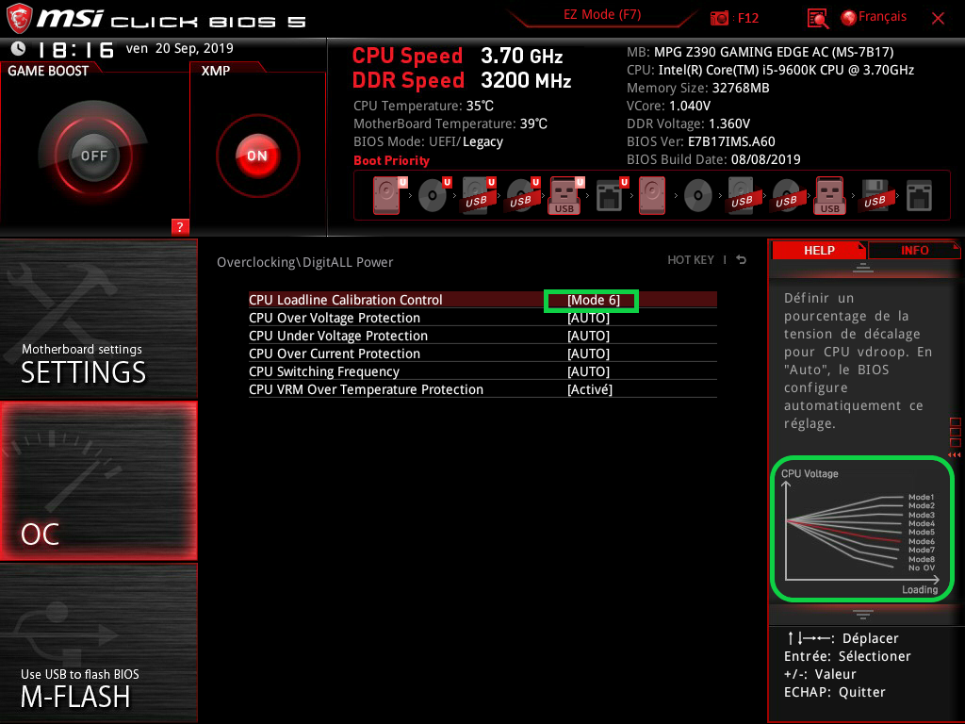Switch to EZ Mode (F7)
965x724 pixels.
(x=602, y=15)
